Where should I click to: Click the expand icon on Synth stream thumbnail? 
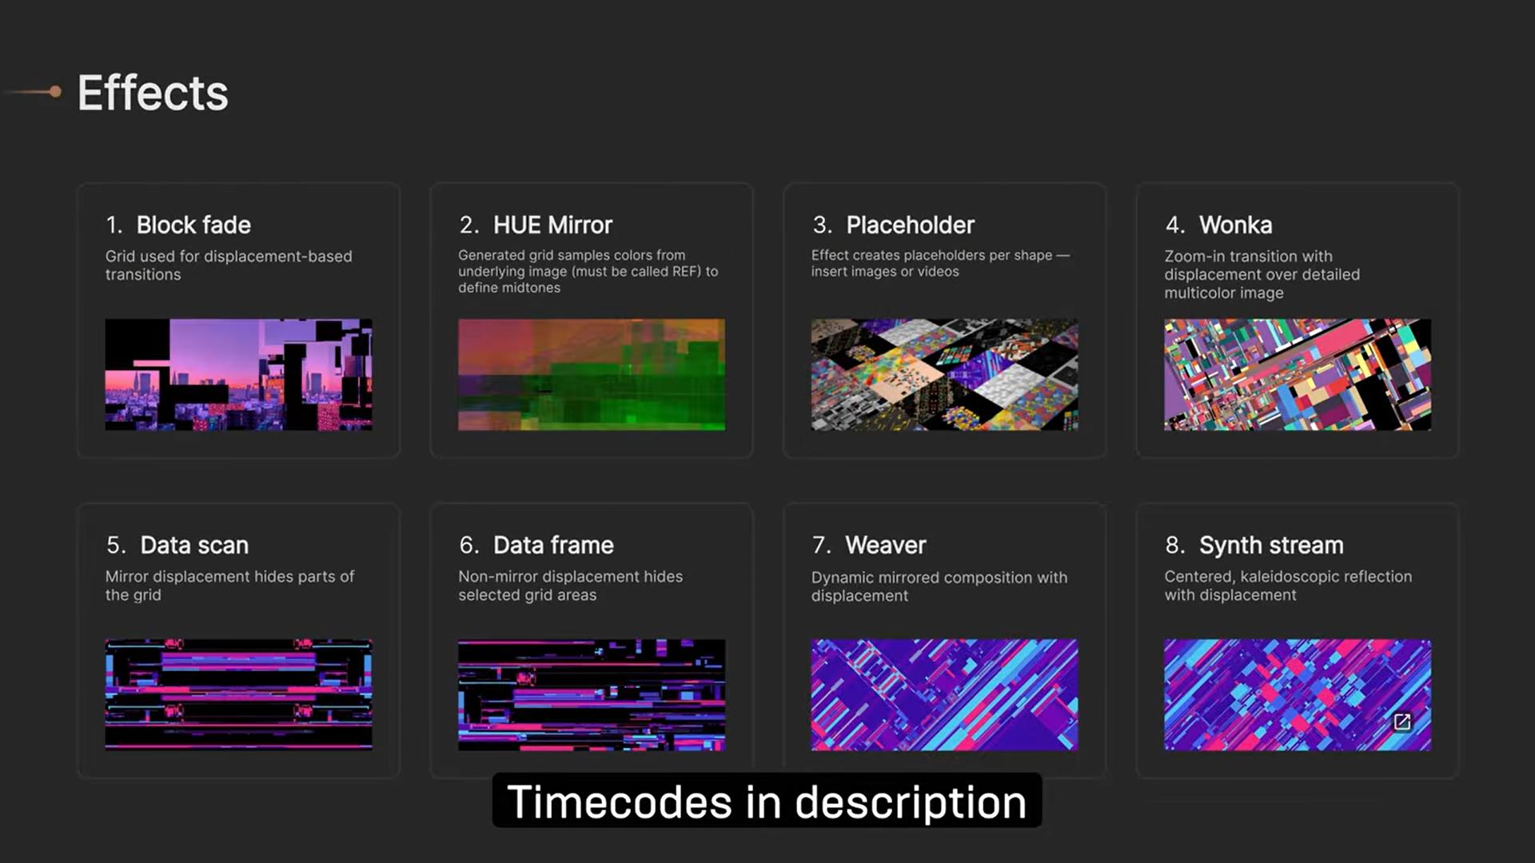[1402, 722]
